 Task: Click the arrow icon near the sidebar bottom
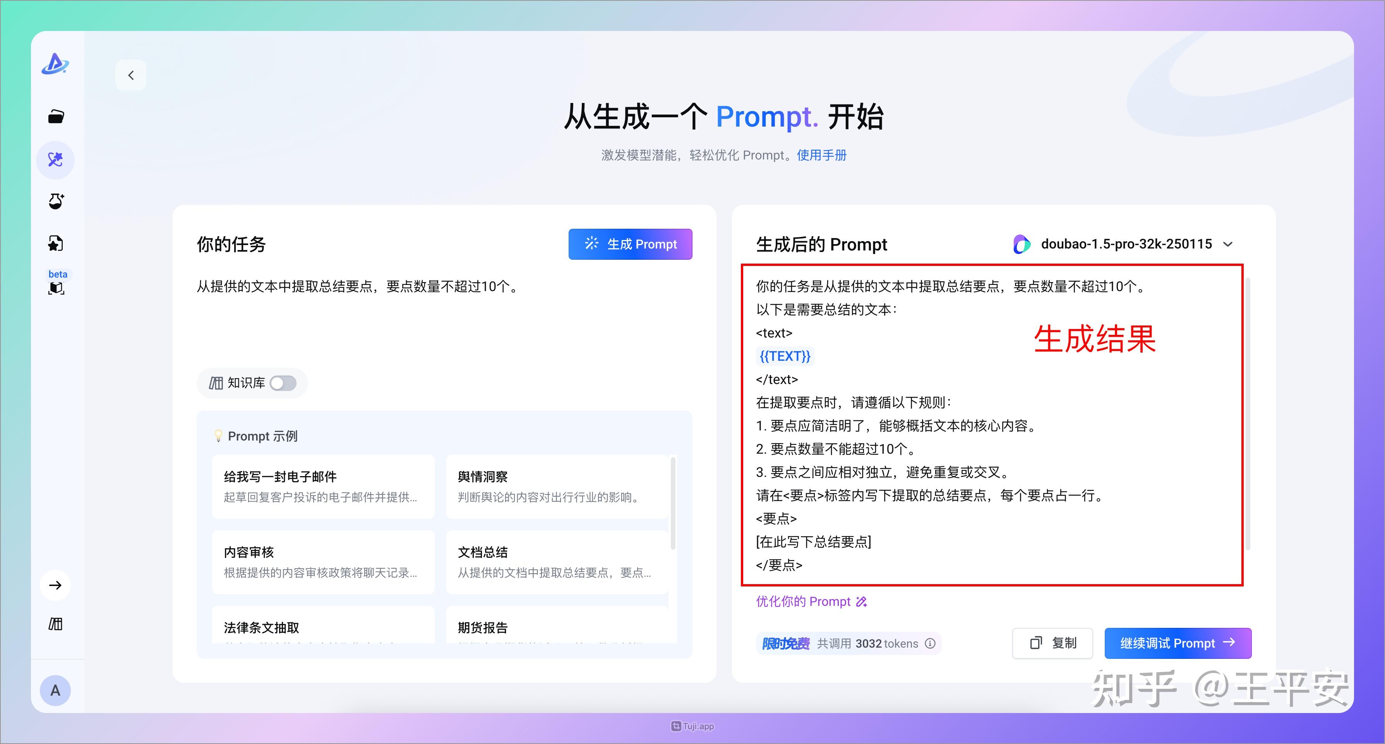pos(55,585)
